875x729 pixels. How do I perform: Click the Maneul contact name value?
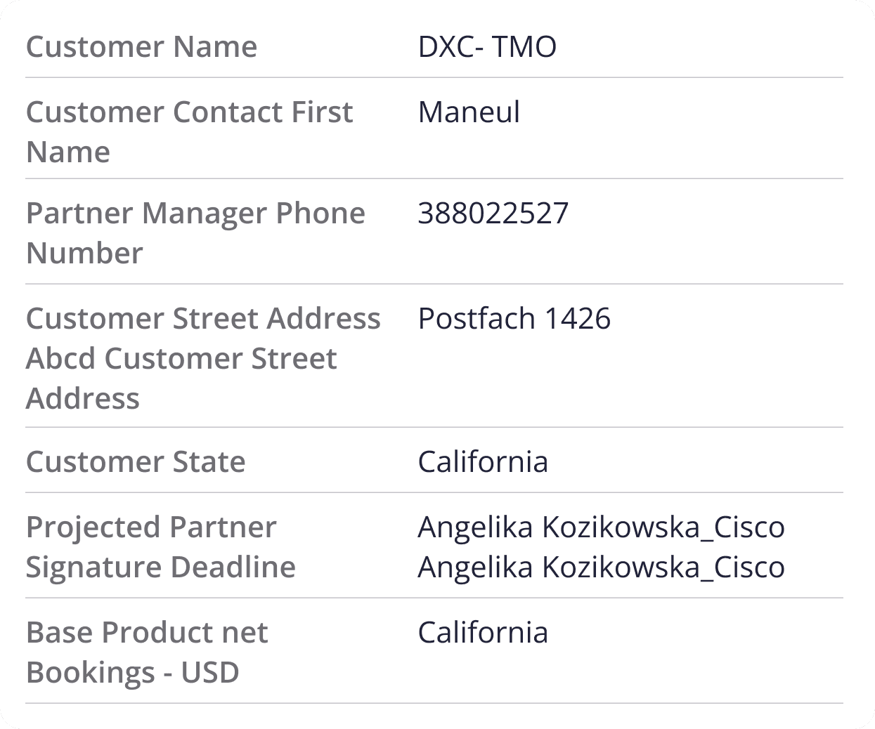469,112
